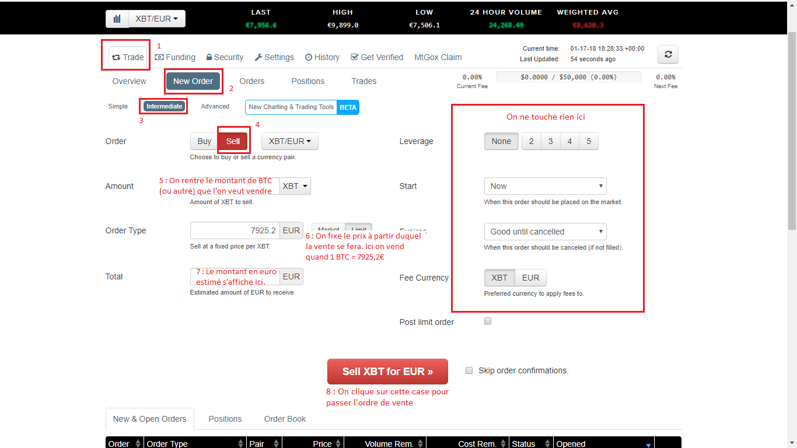Click the LAST price €7,956.6

point(261,25)
